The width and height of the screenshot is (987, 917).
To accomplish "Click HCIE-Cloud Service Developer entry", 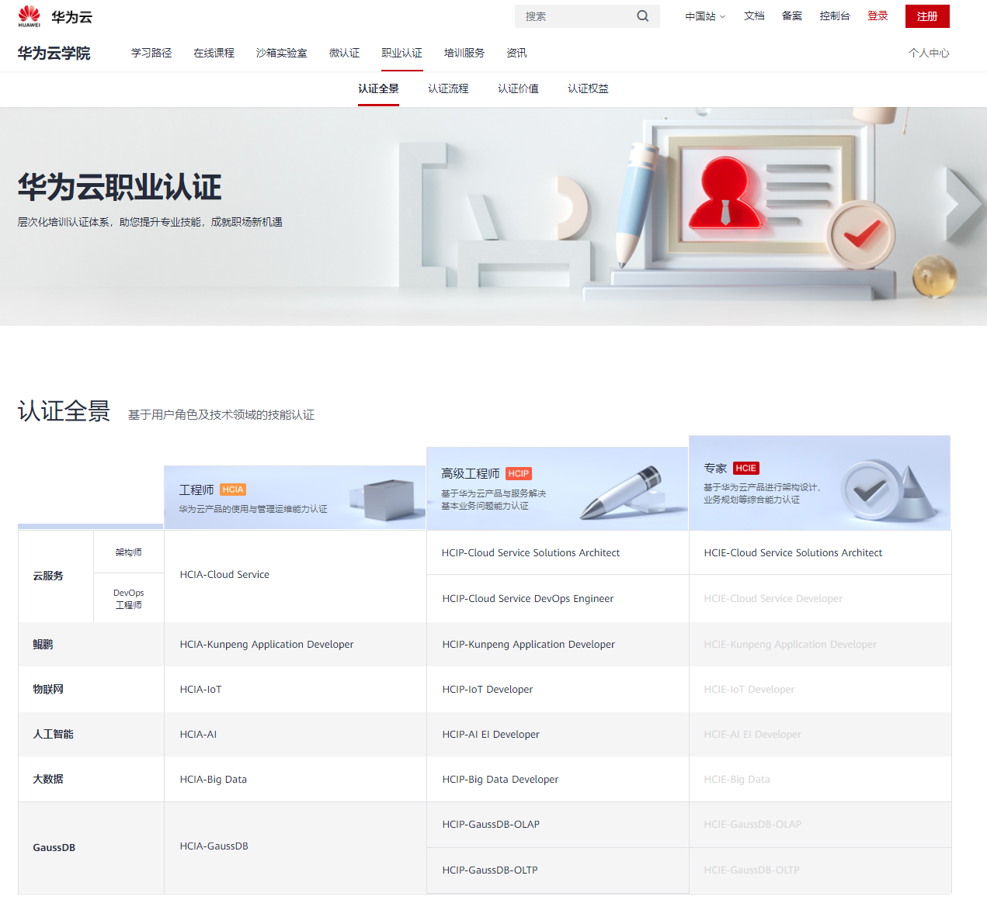I will (x=773, y=599).
